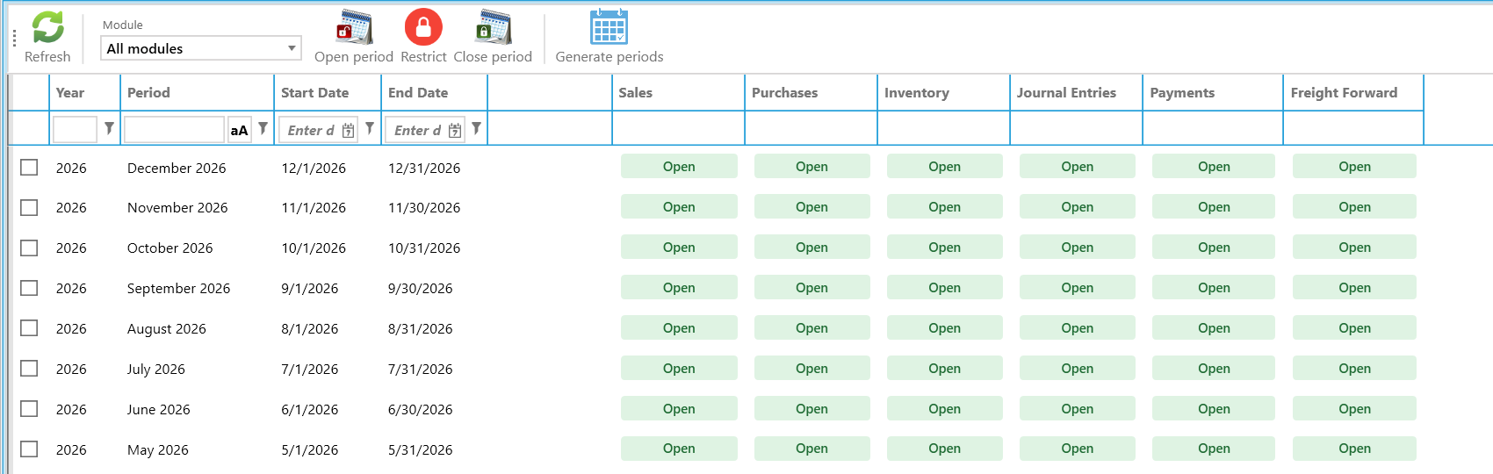1493x474 pixels.
Task: Click the Sales column header
Action: (x=678, y=93)
